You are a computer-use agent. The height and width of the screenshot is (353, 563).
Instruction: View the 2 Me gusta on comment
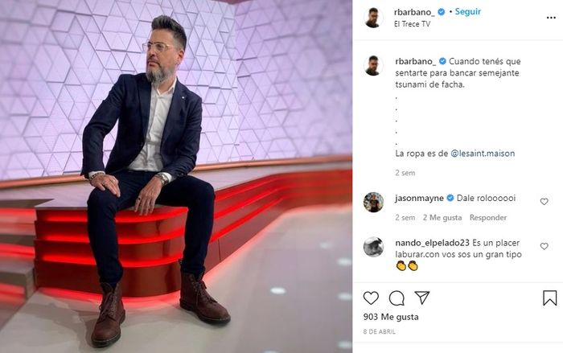click(442, 218)
